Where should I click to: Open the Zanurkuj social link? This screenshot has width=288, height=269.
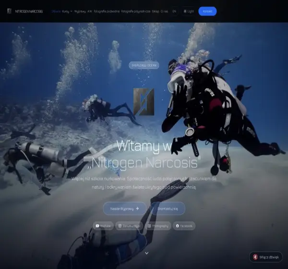[129, 226]
